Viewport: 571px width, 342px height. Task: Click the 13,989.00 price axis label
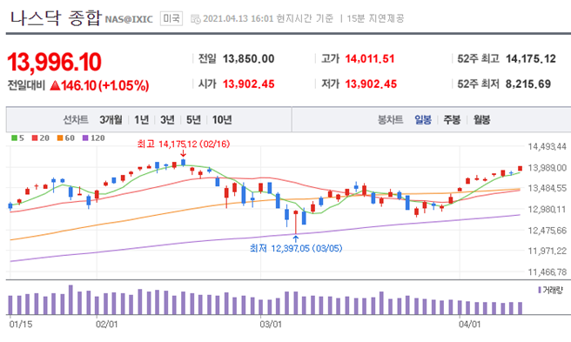click(547, 168)
